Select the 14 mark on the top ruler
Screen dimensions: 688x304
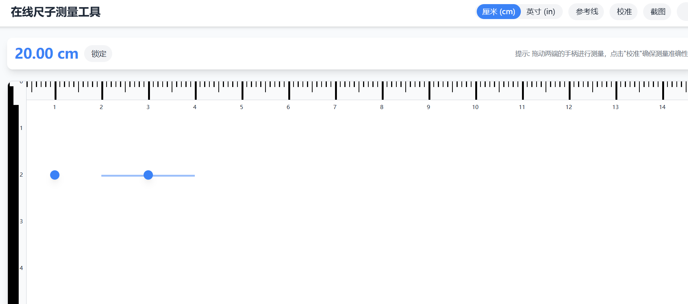[x=662, y=107]
